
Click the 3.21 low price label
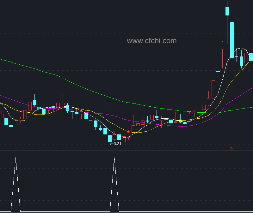coord(117,144)
